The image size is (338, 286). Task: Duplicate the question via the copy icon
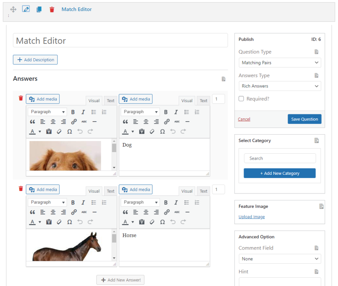38,9
